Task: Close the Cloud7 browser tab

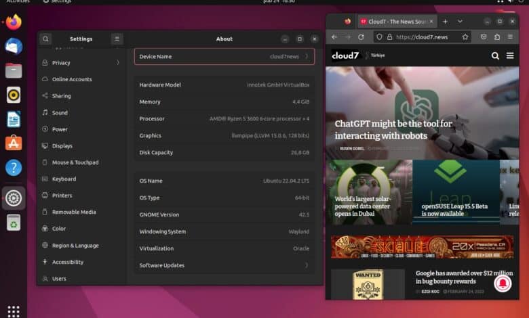Action: click(431, 22)
